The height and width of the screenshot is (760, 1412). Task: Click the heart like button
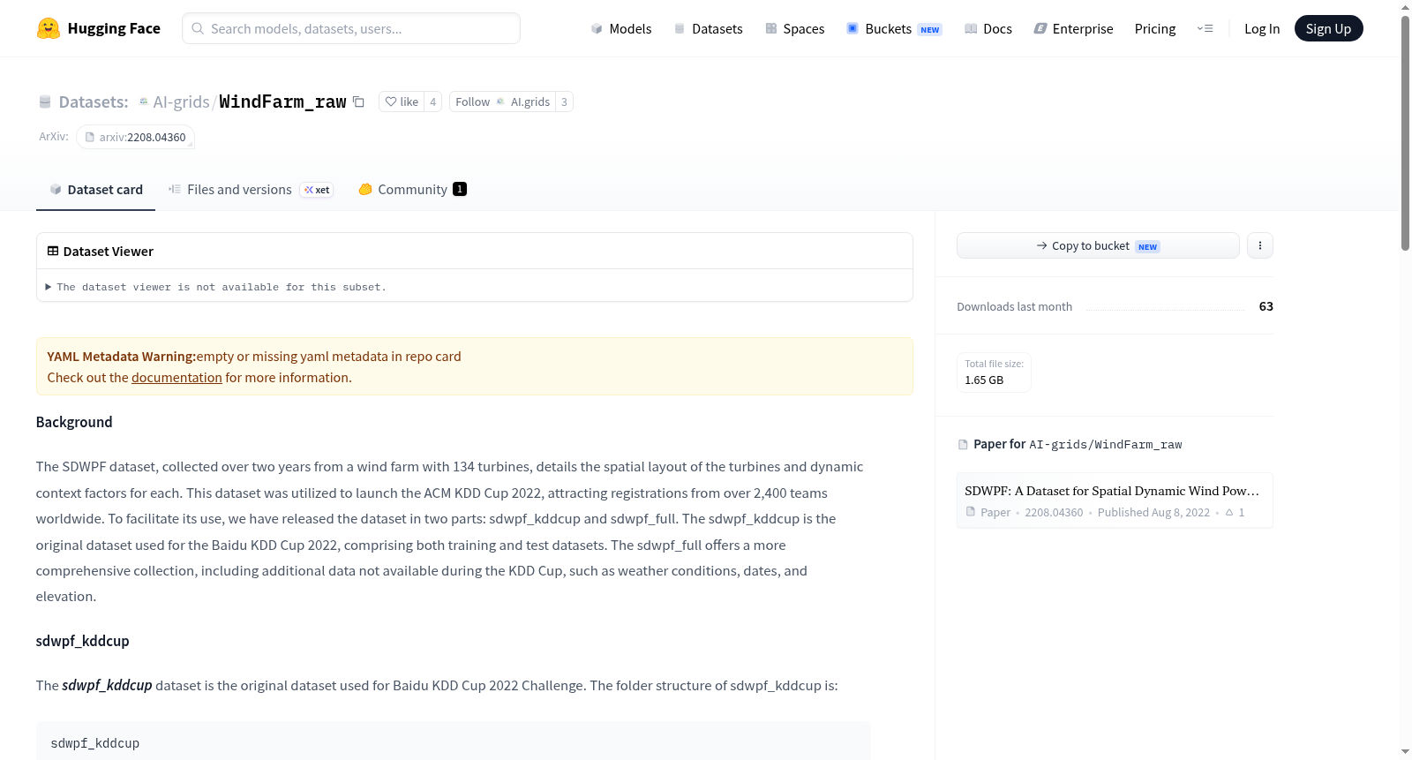[402, 102]
